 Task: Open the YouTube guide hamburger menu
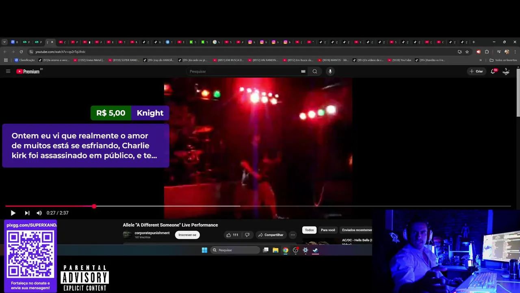8,71
